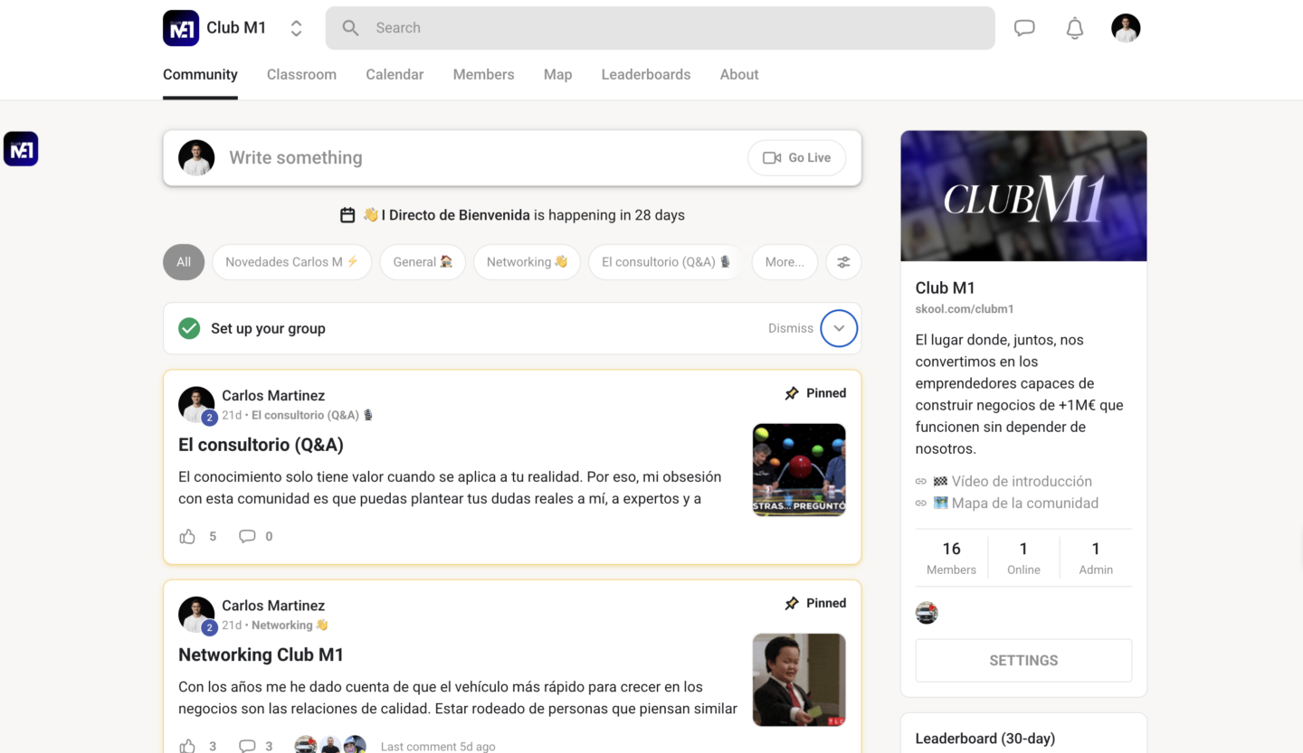Expand the More... categories chip
Image resolution: width=1303 pixels, height=753 pixels.
(x=785, y=262)
